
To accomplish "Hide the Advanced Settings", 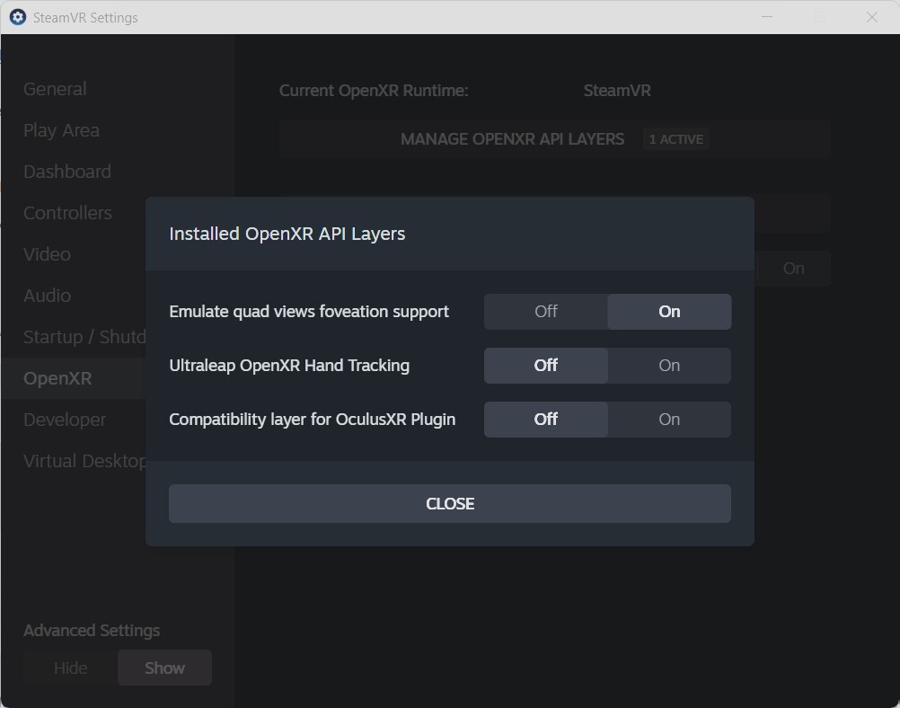I will click(x=71, y=668).
